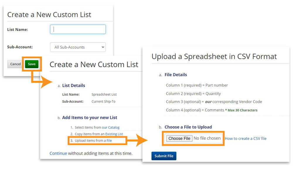Open the All Sub-Accounts dropdown

tap(78, 47)
